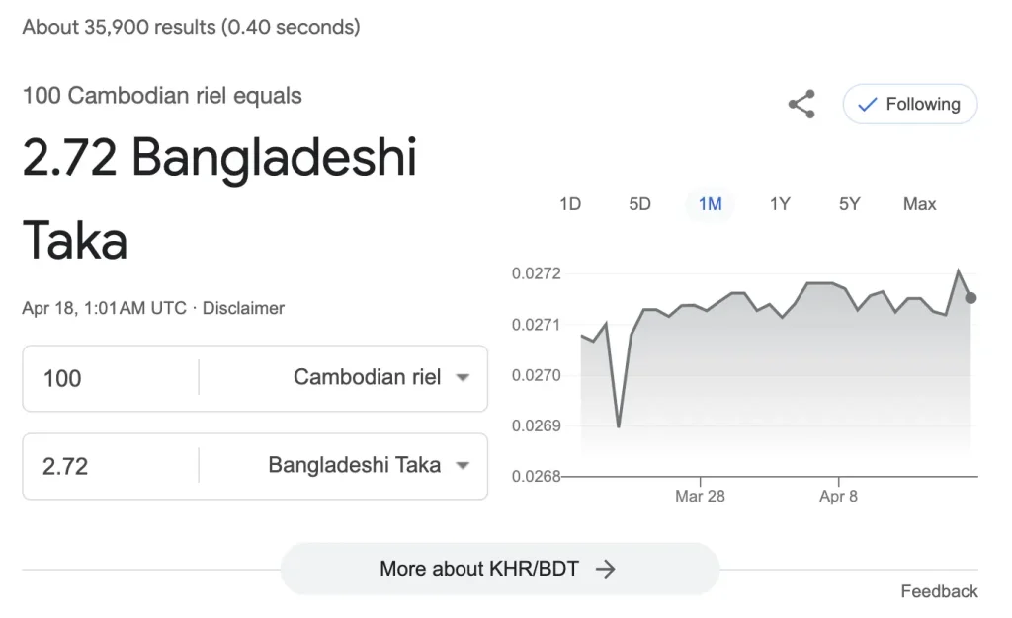Click the 2.72 amount input field
This screenshot has height=618, width=1012.
click(111, 466)
